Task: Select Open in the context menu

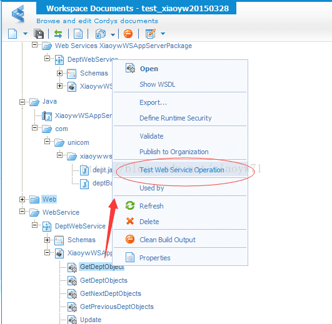Action: (180, 69)
